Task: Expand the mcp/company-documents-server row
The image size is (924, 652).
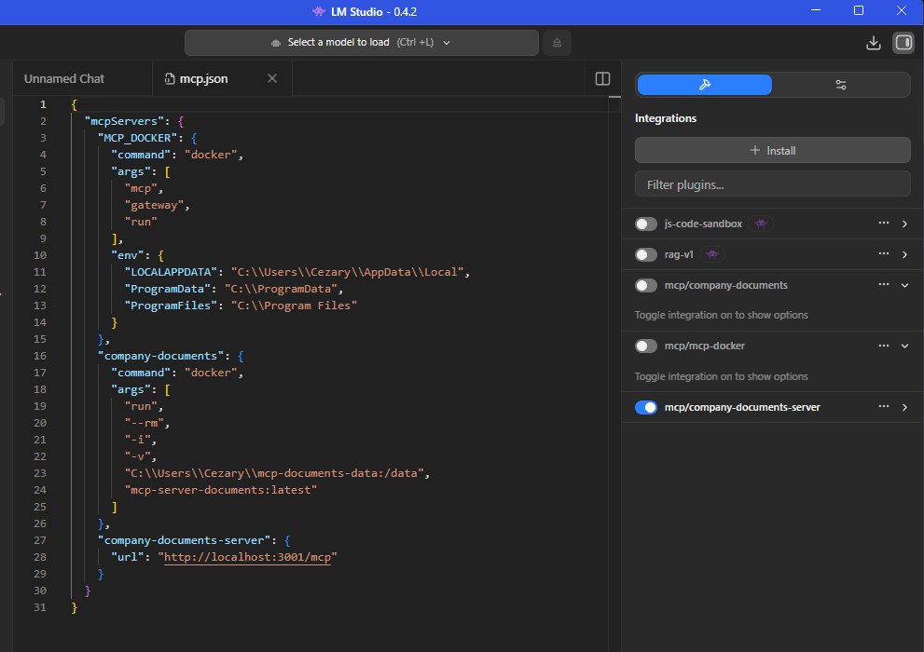Action: pos(904,407)
